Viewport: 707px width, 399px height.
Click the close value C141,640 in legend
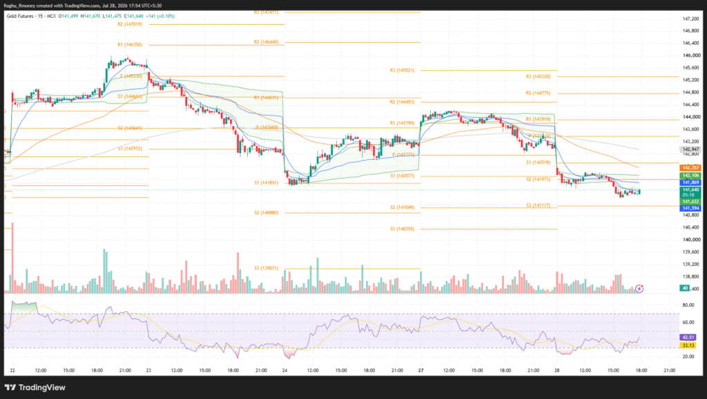(x=133, y=16)
